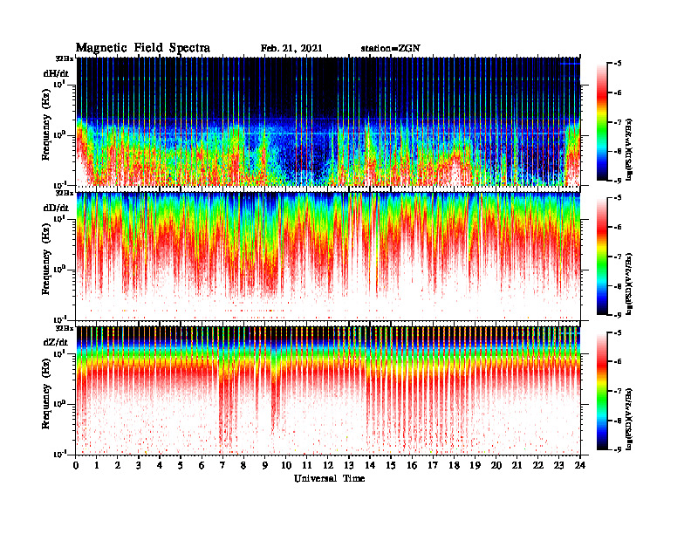Select the 'dH/dt' panel label
This screenshot has height=534, width=691.
pos(56,73)
